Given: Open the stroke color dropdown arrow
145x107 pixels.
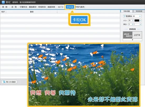Looking at the screenshot, I should pos(140,24).
